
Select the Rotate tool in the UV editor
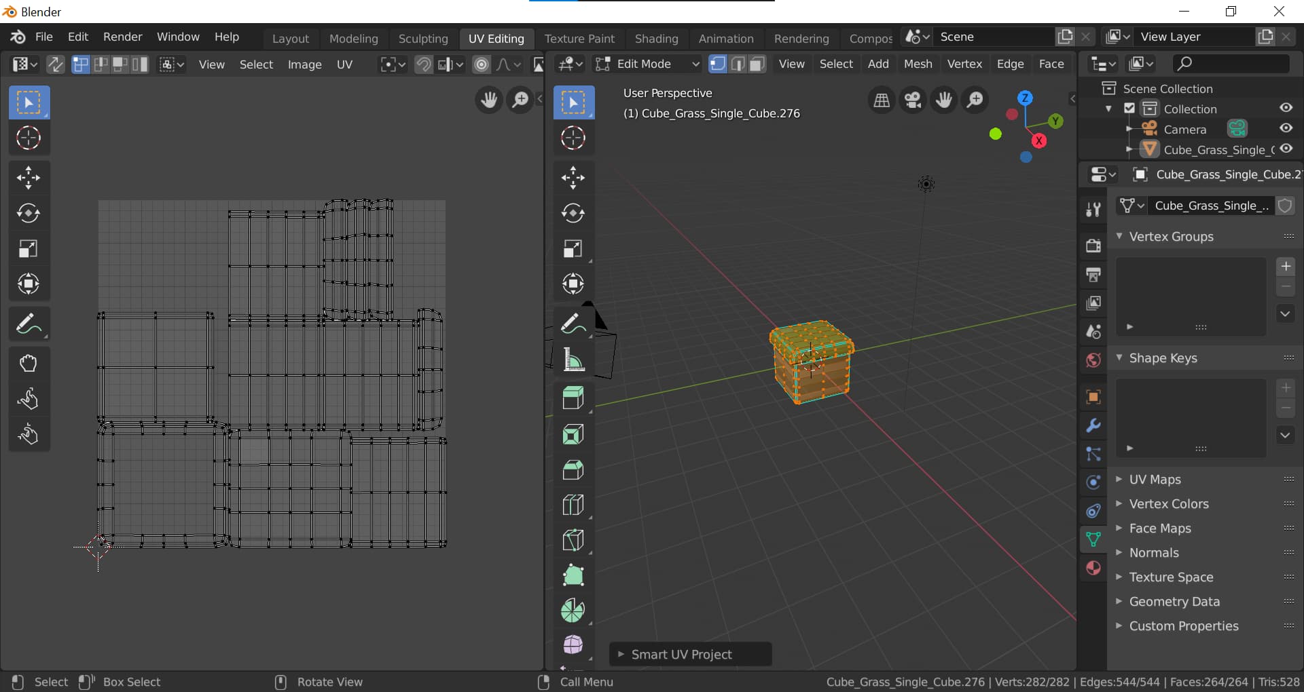[x=29, y=213]
